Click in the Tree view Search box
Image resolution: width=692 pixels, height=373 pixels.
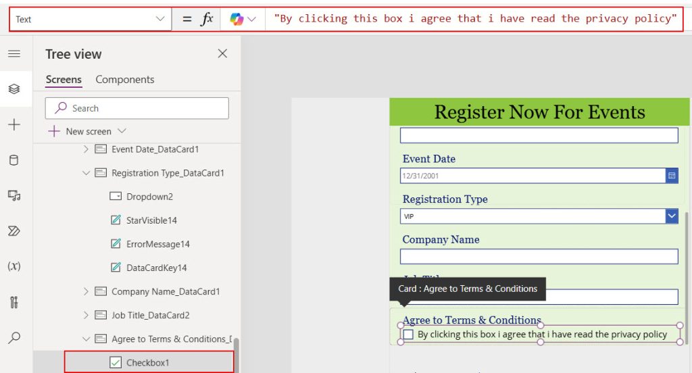(137, 108)
